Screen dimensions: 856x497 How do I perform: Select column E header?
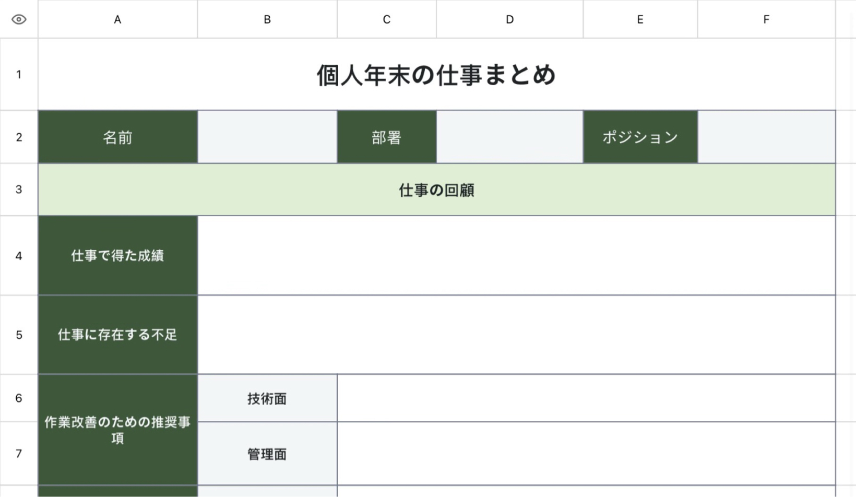pos(640,19)
